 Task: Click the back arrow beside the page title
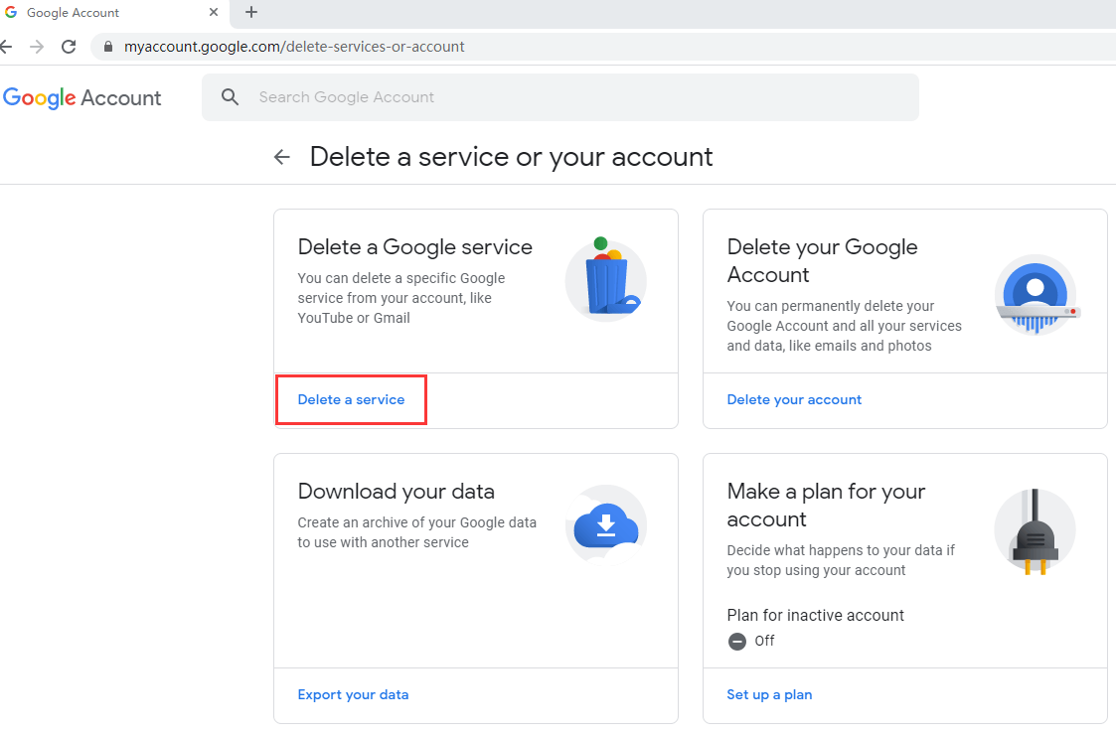[x=281, y=156]
